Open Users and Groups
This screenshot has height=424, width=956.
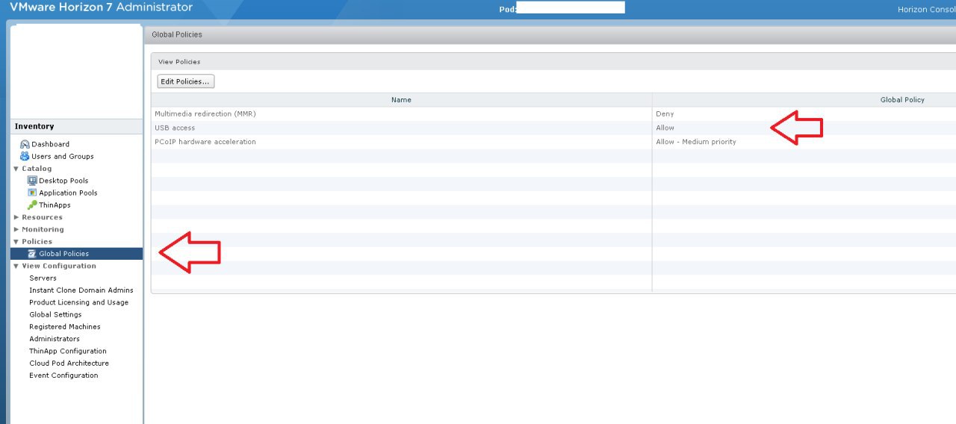63,157
